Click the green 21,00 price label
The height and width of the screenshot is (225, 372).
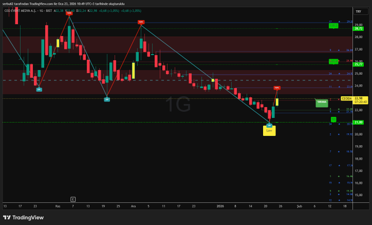click(x=358, y=122)
